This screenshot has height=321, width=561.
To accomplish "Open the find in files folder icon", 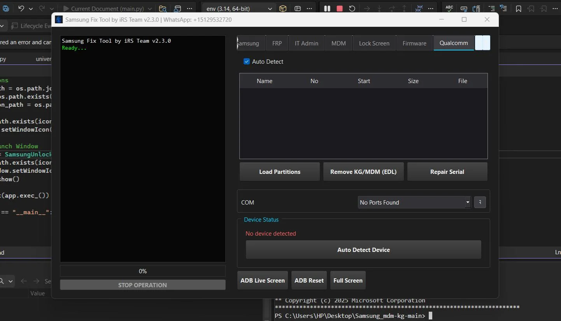I will click(x=163, y=8).
